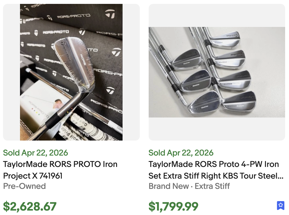Screen dimensions: 289x215
Task: Open the 4-PW iron set product photo
Action: [x=217, y=72]
